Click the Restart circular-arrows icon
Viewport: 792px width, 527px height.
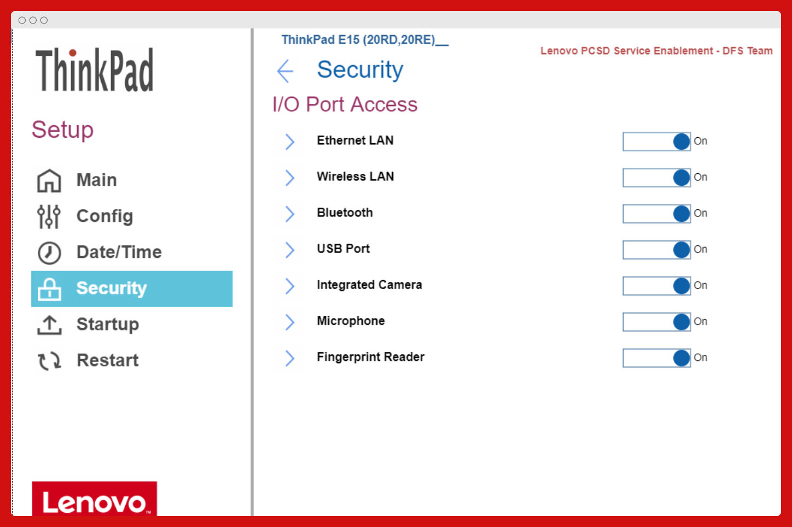[49, 361]
